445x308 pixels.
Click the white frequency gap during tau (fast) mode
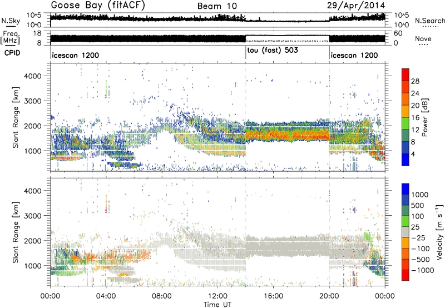click(287, 38)
